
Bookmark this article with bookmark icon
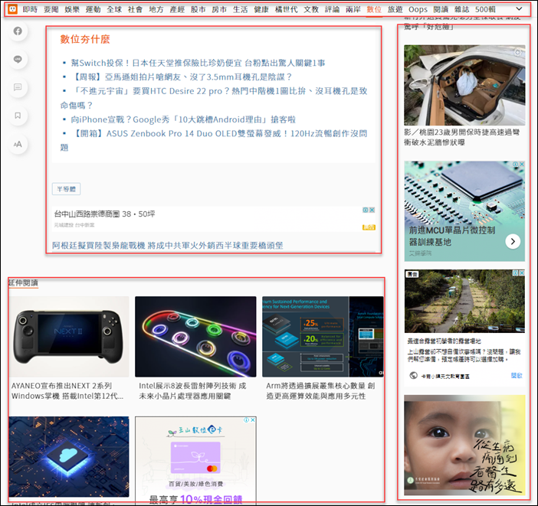(x=18, y=116)
